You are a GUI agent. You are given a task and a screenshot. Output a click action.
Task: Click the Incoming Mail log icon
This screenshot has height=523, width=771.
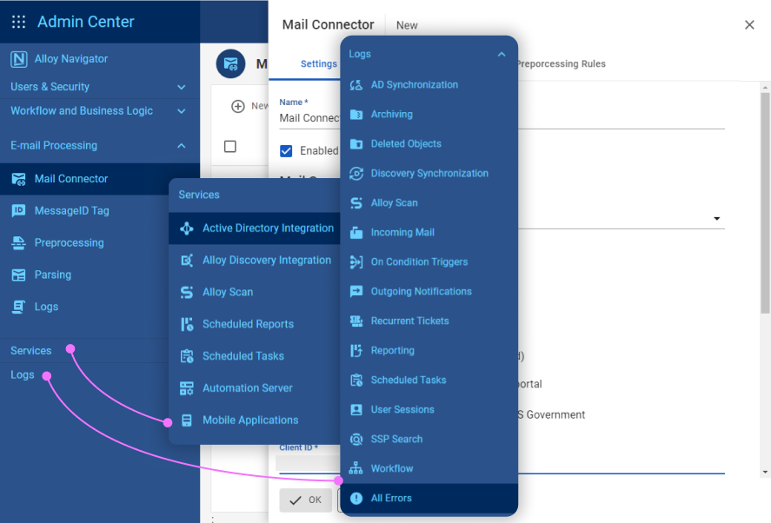tap(356, 233)
